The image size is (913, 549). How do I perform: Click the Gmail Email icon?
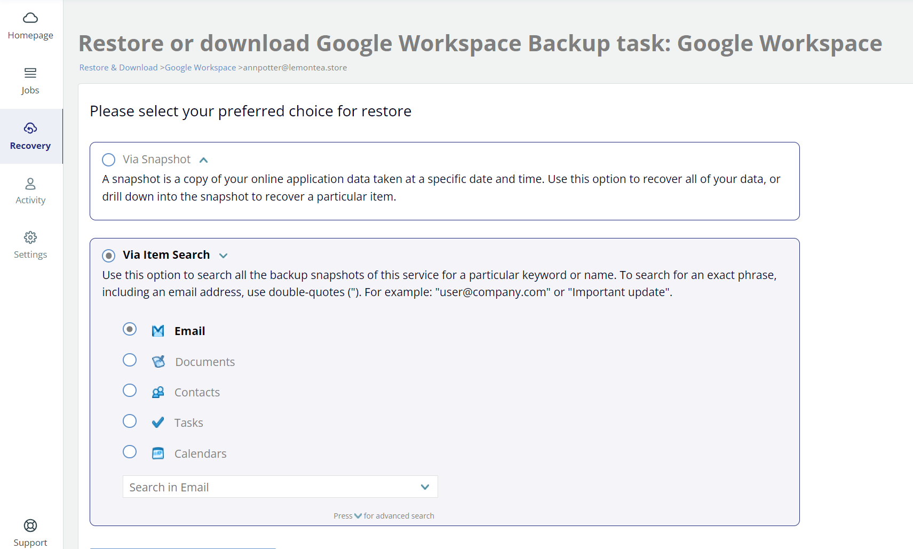pyautogui.click(x=158, y=331)
